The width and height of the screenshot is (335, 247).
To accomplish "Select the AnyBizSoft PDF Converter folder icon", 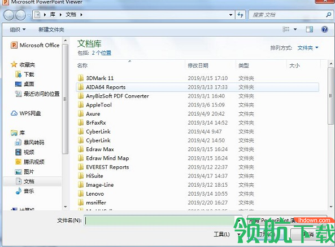I will 81,96.
